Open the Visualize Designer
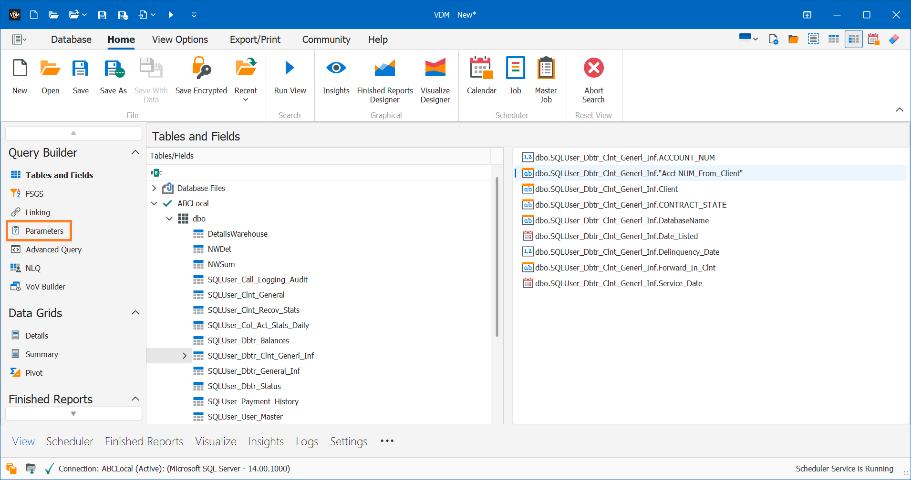Image resolution: width=911 pixels, height=480 pixels. point(435,80)
